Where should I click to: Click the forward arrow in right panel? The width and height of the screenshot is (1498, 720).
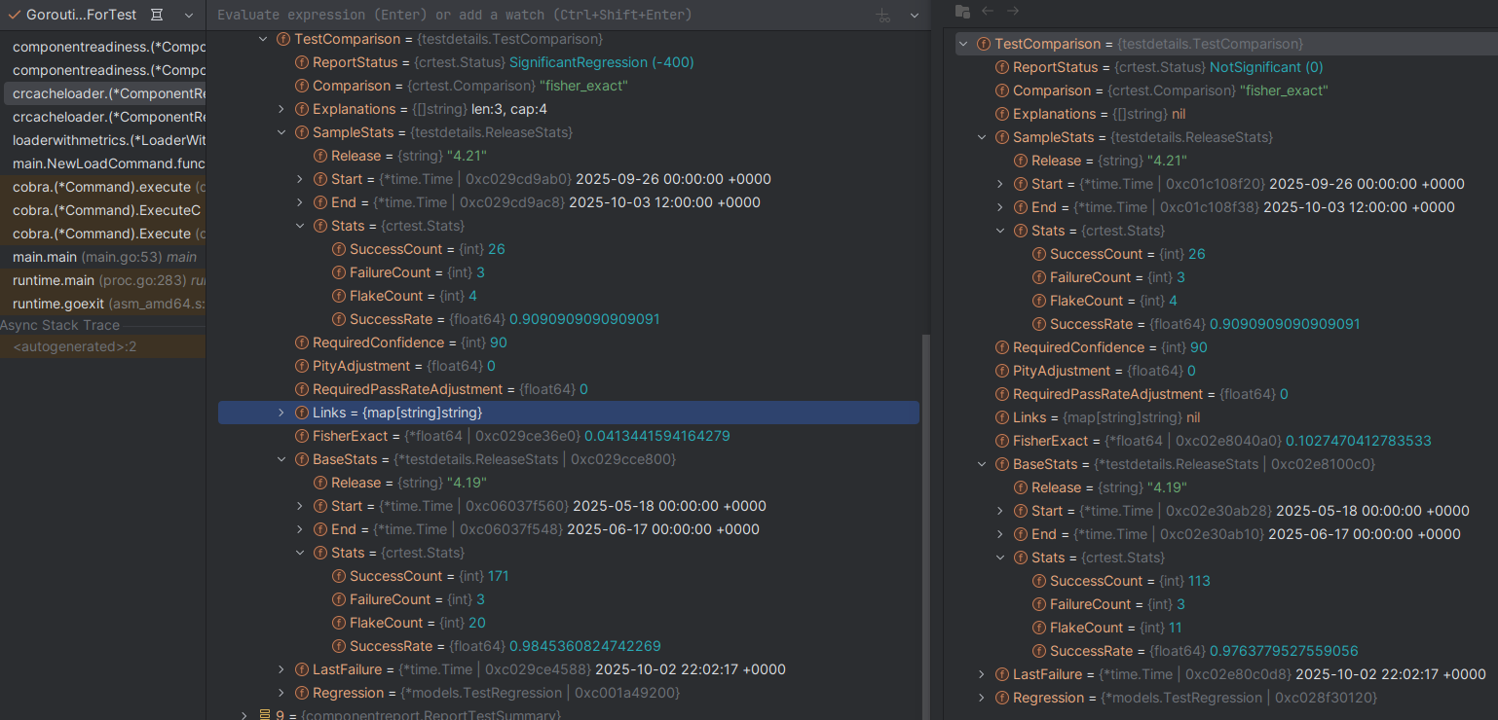[x=1013, y=11]
